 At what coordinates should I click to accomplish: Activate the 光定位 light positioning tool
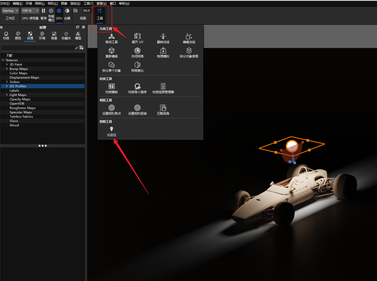pyautogui.click(x=112, y=131)
